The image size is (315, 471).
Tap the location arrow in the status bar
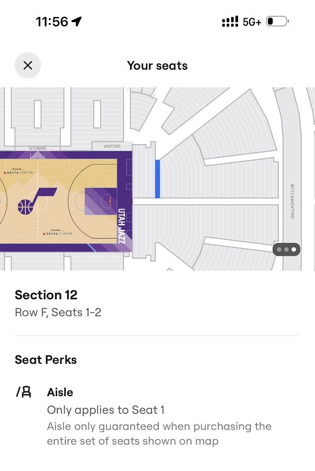tap(77, 21)
